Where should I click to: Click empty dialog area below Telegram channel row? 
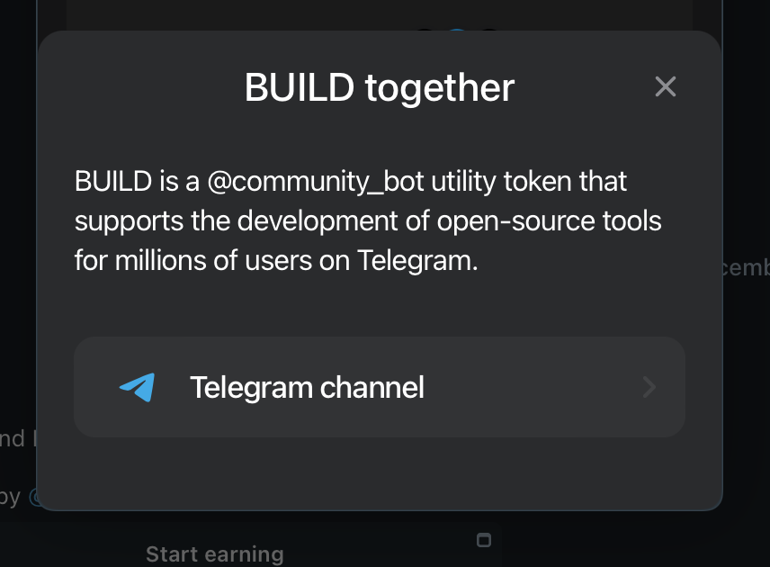(379, 472)
